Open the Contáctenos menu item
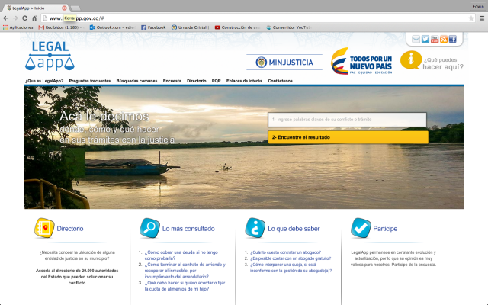This screenshot has width=488, height=305. tap(280, 81)
